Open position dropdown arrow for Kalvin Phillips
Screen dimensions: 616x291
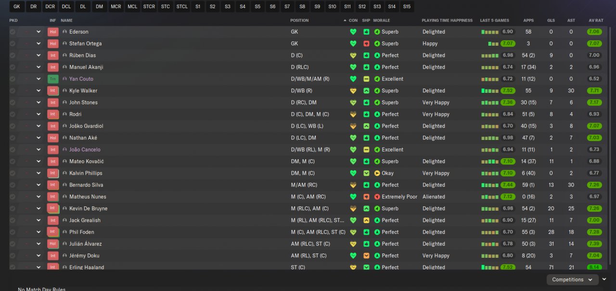point(38,173)
